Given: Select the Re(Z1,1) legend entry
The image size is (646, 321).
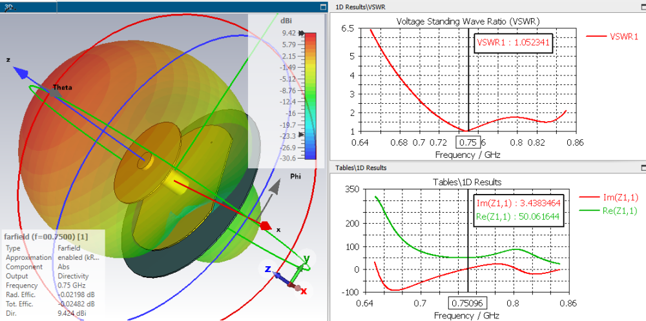Looking at the screenshot, I should tap(608, 211).
